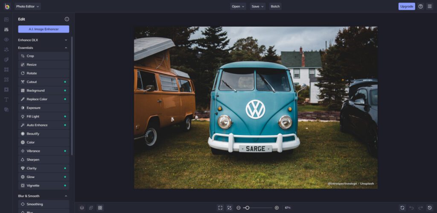437x213 pixels.
Task: Open the Photo Editor dropdown
Action: pos(28,6)
